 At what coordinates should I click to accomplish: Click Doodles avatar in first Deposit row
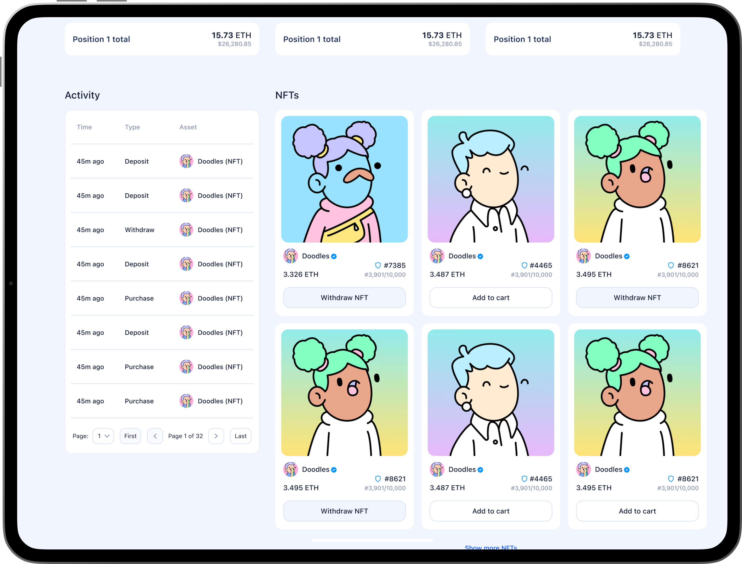pos(186,161)
